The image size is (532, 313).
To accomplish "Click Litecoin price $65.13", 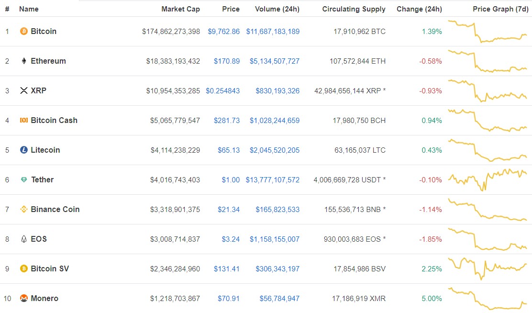I will pyautogui.click(x=229, y=150).
